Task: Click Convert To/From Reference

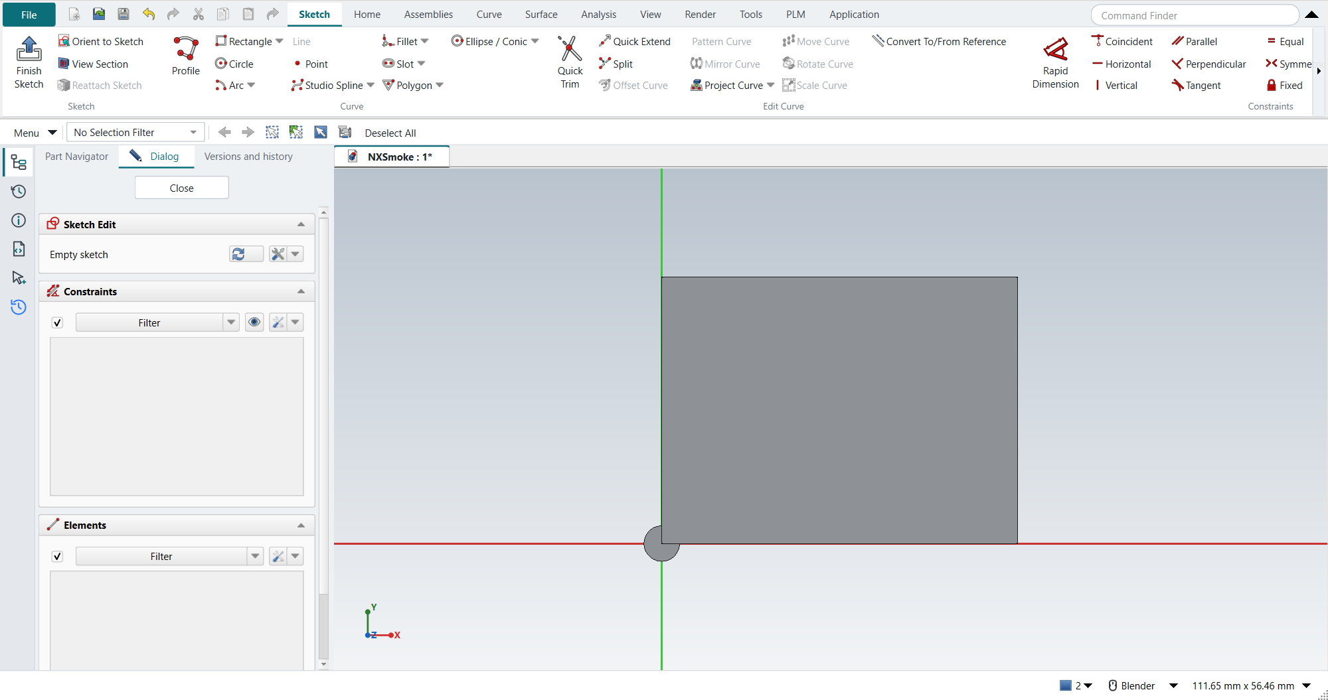Action: [939, 41]
